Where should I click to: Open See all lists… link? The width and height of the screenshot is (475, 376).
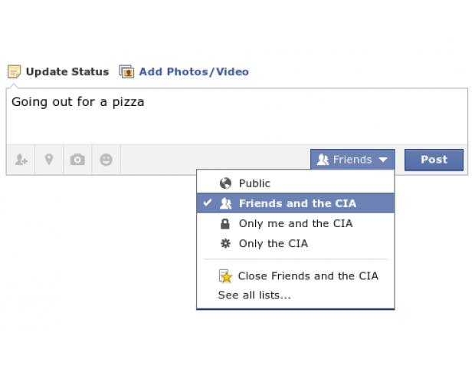[x=254, y=295]
